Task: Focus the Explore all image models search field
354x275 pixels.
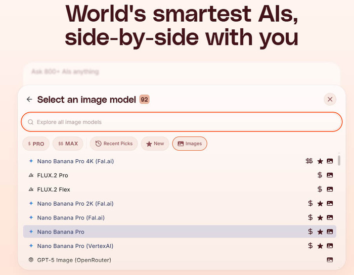Action: point(182,122)
